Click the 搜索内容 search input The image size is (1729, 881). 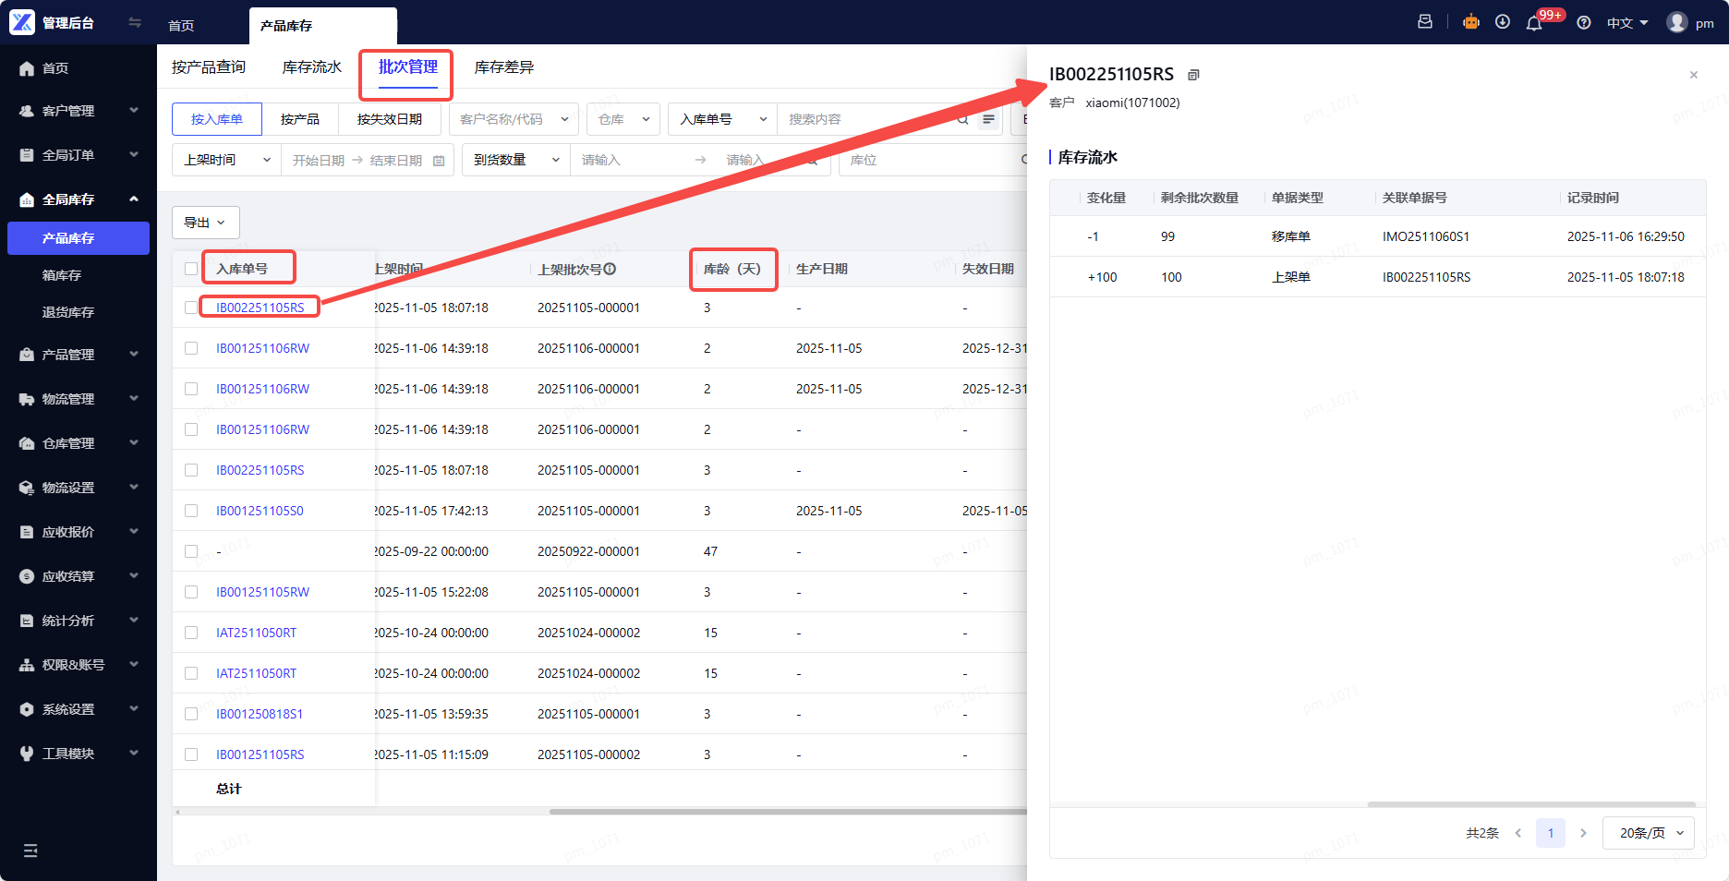(868, 119)
